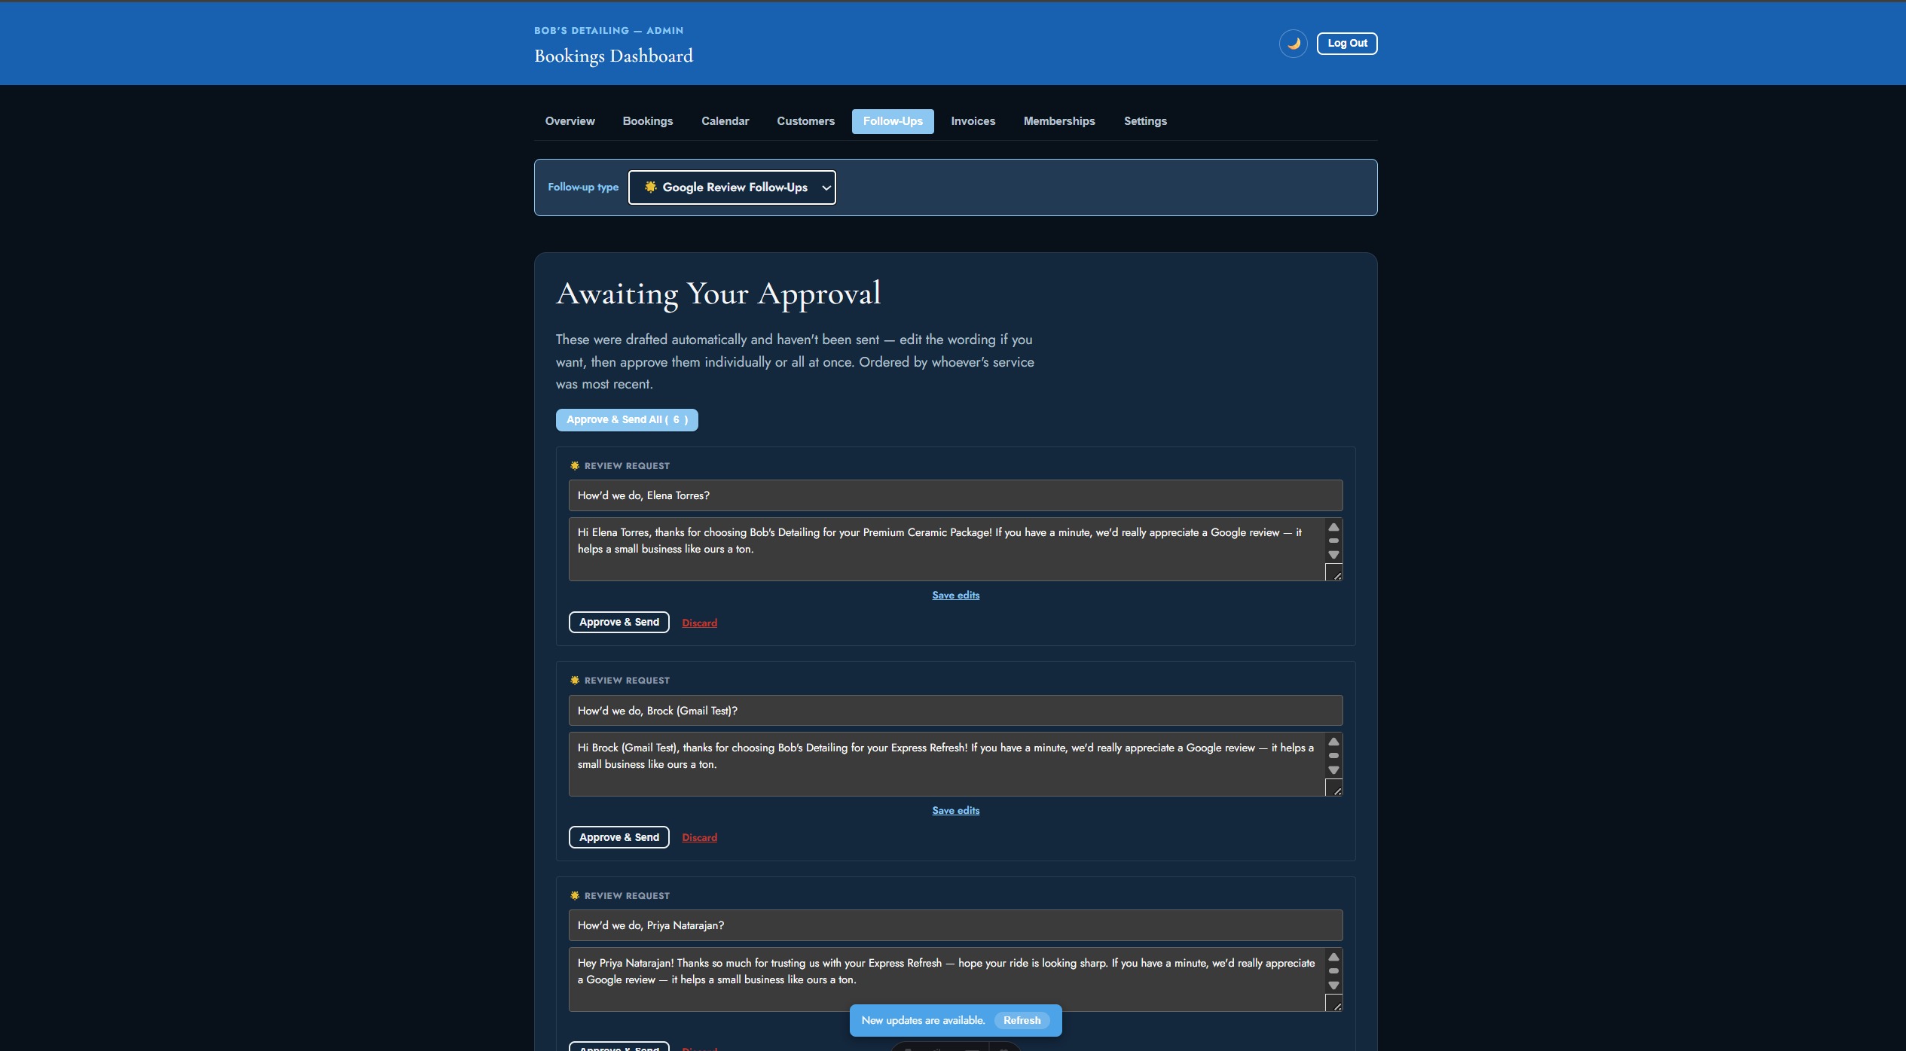Click the 'REVIEW REQUEST' label above Brock (Gmail Test)

coord(627,681)
